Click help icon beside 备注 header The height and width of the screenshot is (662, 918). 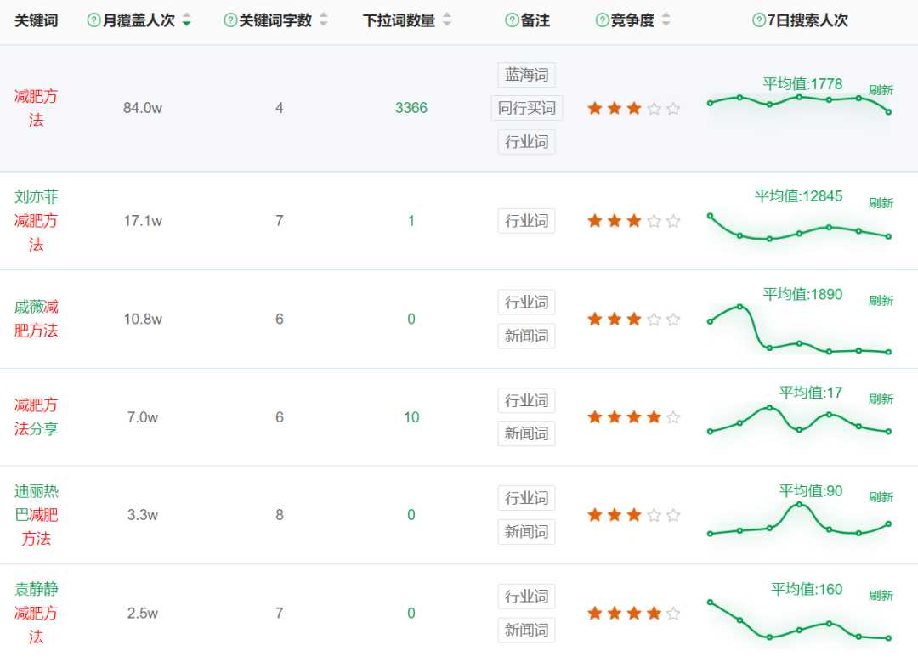(512, 21)
